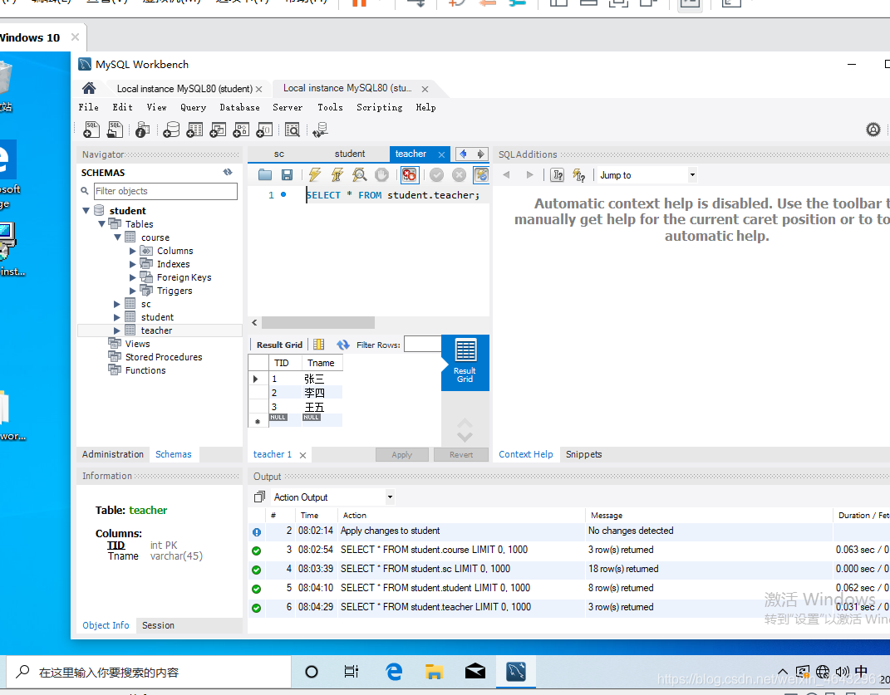Create new function toolbar icon
This screenshot has width=890, height=695.
point(264,130)
